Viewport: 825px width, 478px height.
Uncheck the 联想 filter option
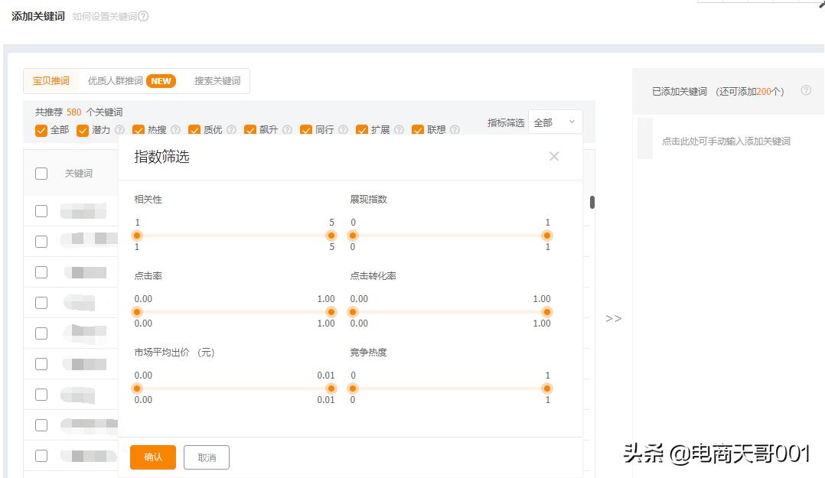click(417, 129)
